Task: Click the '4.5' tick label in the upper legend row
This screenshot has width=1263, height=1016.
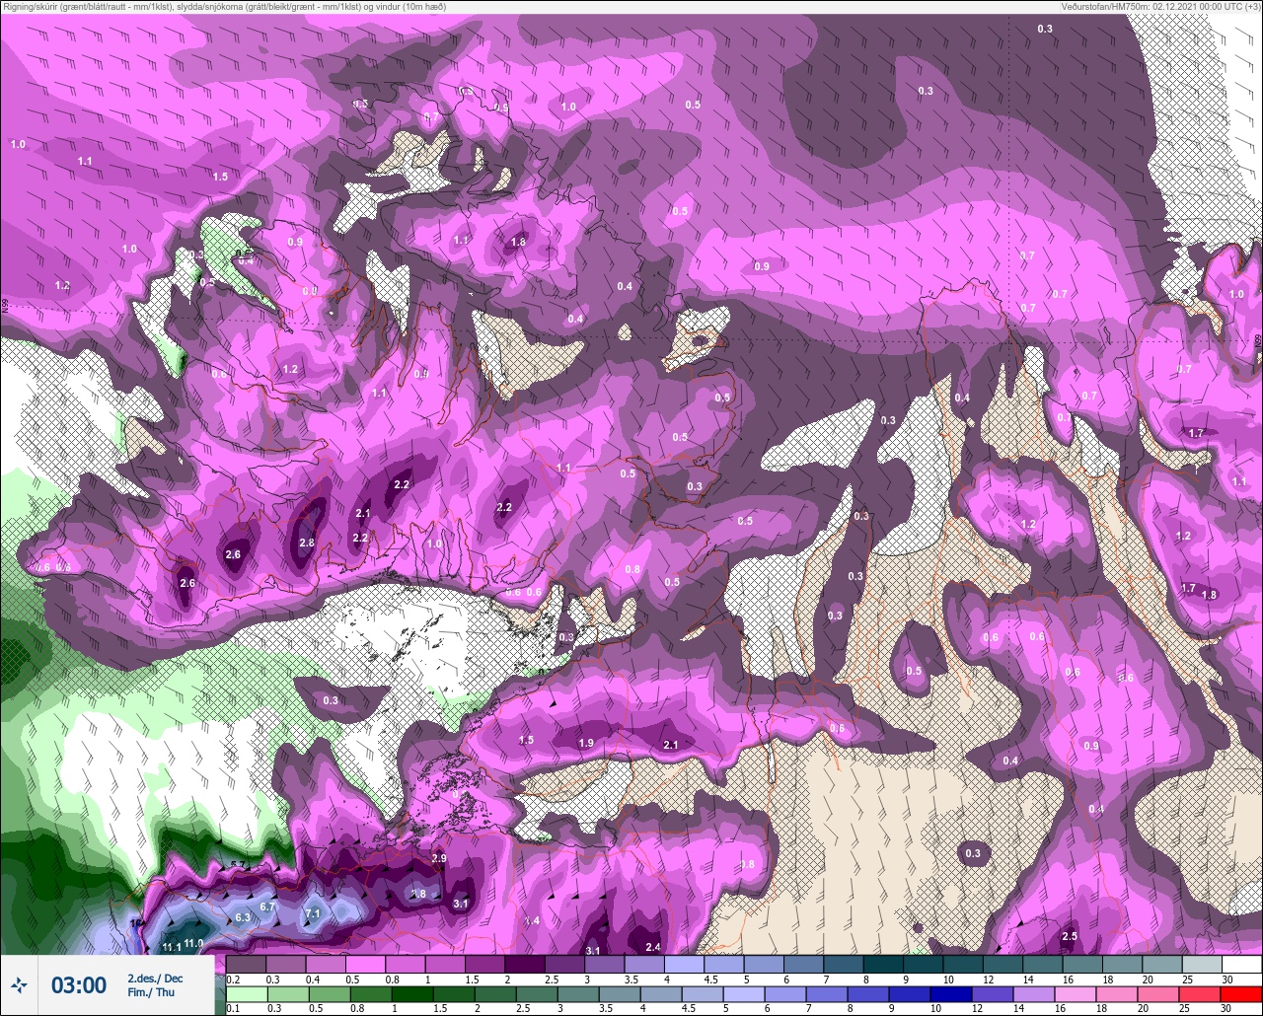Action: tap(710, 980)
